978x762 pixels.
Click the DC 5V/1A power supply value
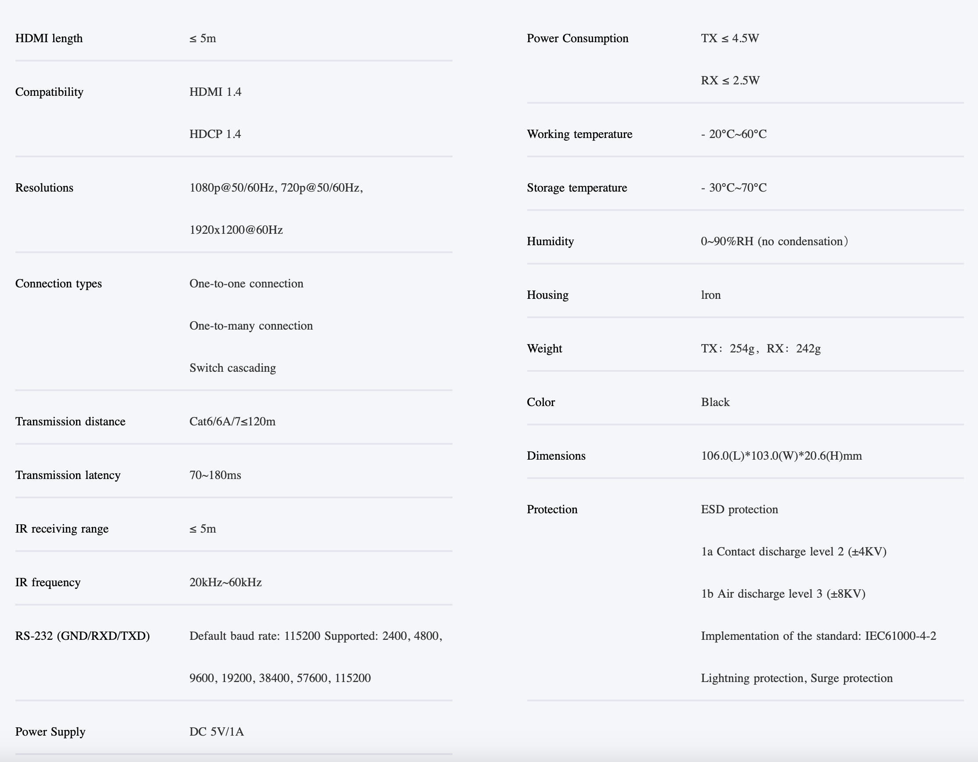(x=216, y=732)
